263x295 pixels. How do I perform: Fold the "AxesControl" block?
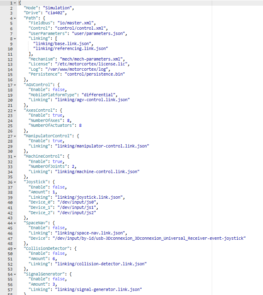[x=15, y=110]
